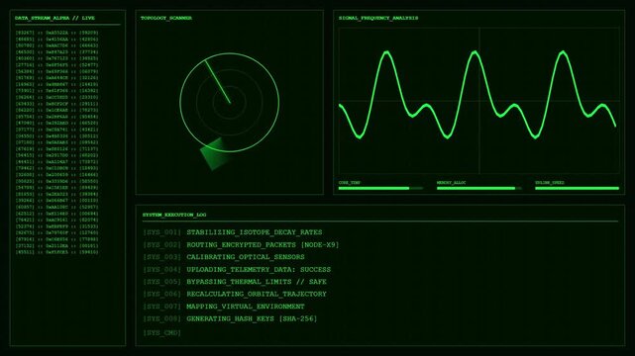Click the SIGNAL_FREQUENCY_ANALYSIS panel title
Image resolution: width=635 pixels, height=356 pixels.
pyautogui.click(x=378, y=18)
